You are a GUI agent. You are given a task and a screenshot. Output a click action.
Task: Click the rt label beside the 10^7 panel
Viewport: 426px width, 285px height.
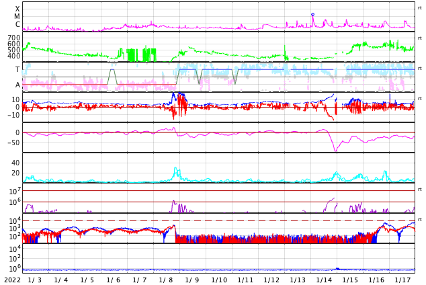(420, 190)
